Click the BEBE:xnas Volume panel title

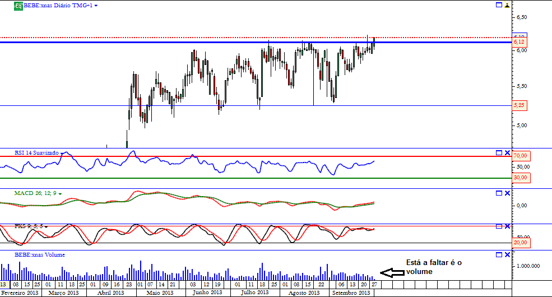[x=39, y=255]
